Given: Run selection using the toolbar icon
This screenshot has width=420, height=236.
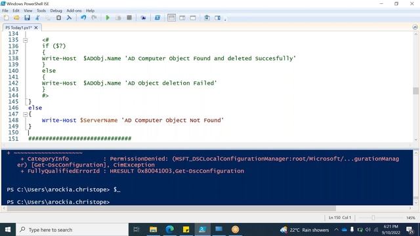Looking at the screenshot, I should 118,18.
